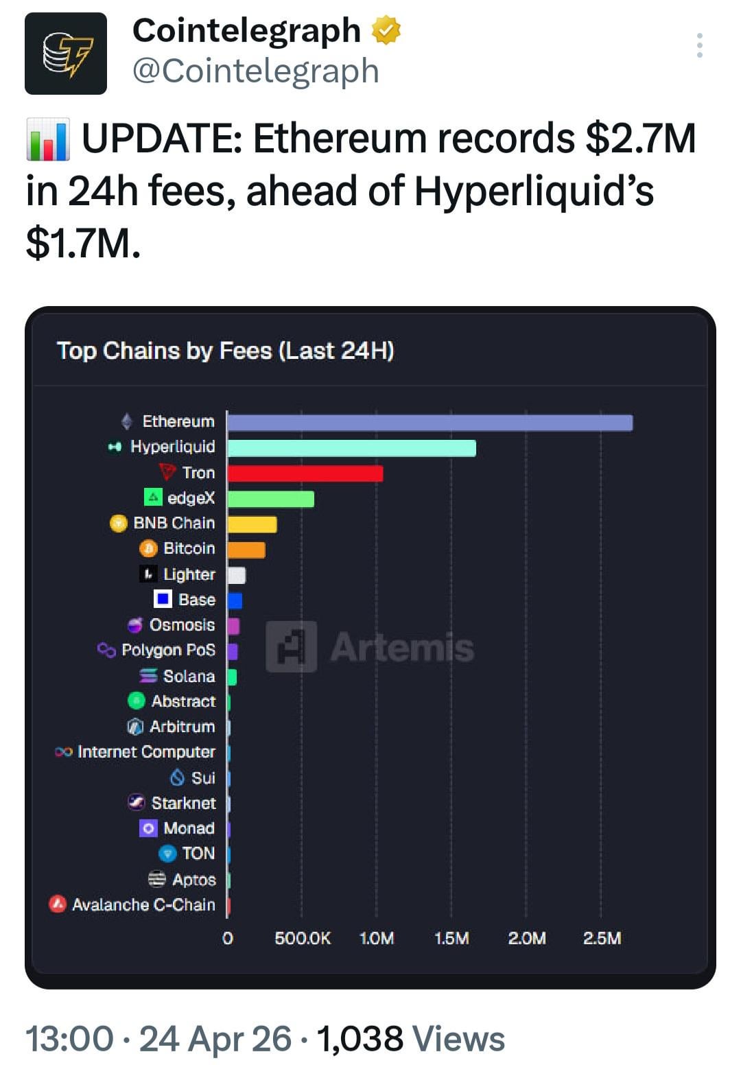The image size is (741, 1065).
Task: Click the gold verified badge
Action: pos(386,31)
